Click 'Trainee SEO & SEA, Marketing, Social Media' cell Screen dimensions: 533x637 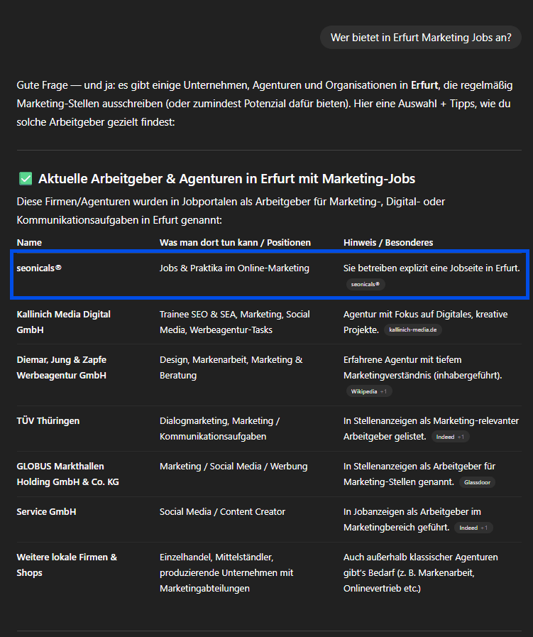point(235,322)
